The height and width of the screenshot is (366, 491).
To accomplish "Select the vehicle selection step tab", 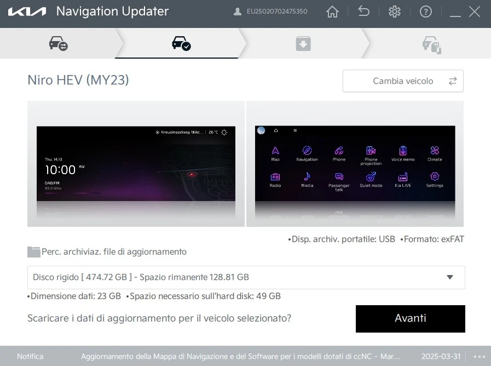I will (x=58, y=43).
